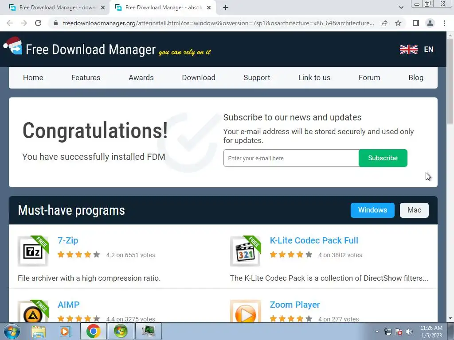Click the Zoom Player icon
The image size is (454, 340).
(246, 311)
